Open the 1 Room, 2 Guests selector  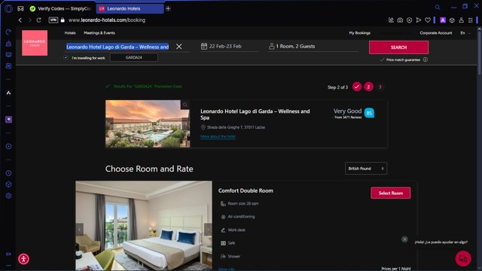(x=313, y=47)
